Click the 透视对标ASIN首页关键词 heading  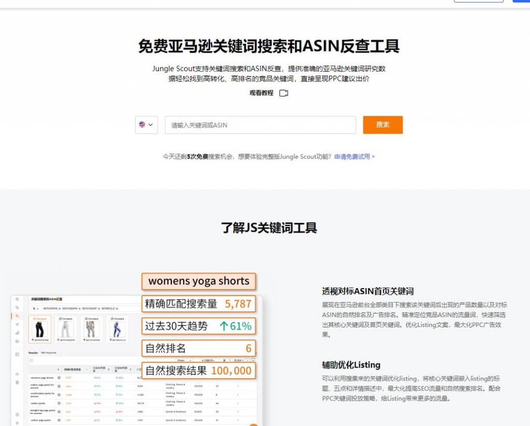coord(368,291)
